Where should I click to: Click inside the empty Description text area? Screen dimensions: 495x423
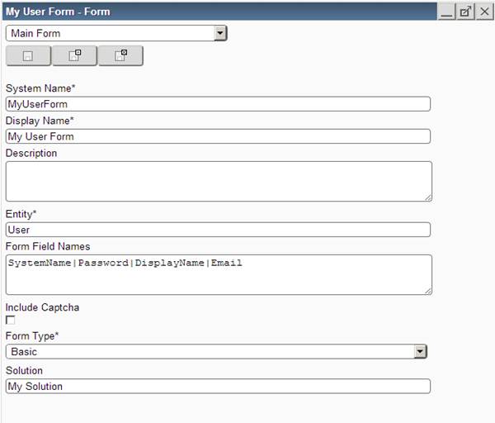click(x=218, y=181)
